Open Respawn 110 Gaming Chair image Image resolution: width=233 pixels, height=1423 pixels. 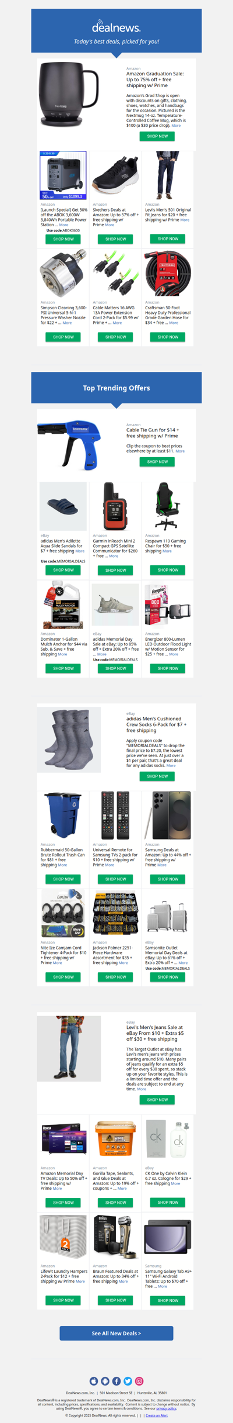pyautogui.click(x=168, y=506)
